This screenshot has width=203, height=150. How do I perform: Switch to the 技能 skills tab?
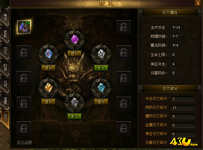pos(5,34)
